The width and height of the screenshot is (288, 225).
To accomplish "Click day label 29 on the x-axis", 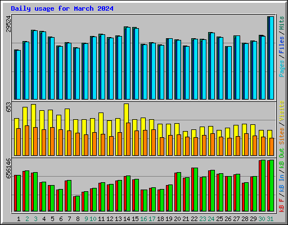I will pyautogui.click(x=253, y=219).
